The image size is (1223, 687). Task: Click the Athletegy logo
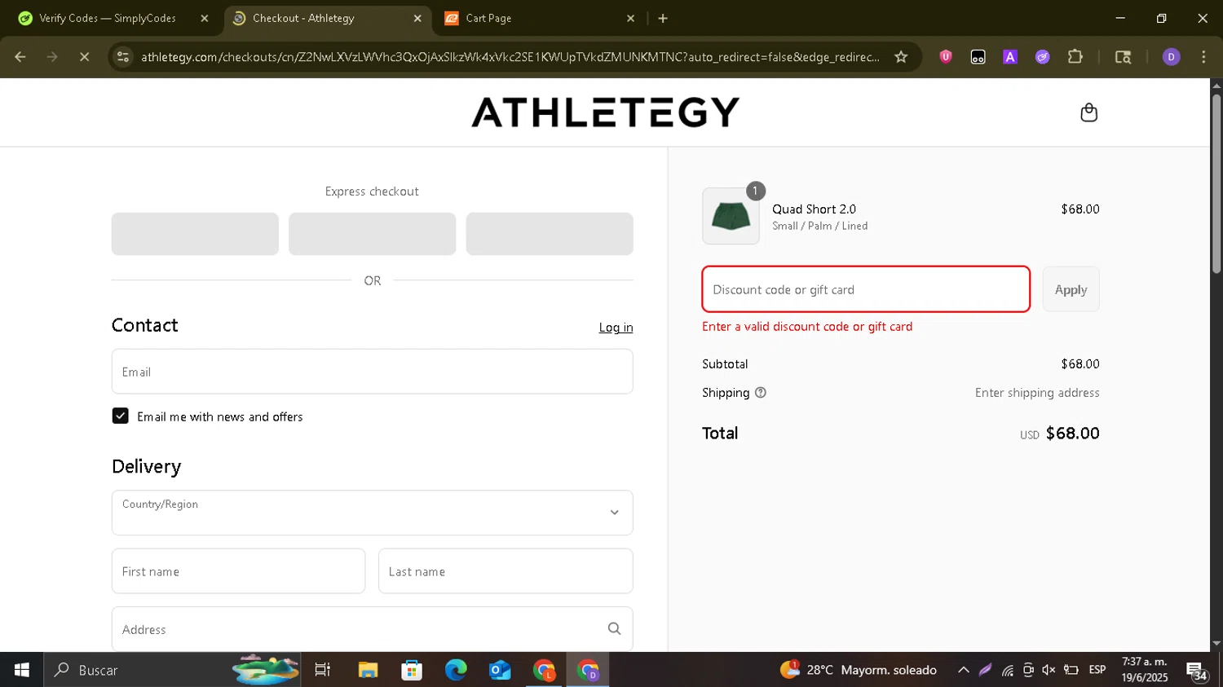605,112
